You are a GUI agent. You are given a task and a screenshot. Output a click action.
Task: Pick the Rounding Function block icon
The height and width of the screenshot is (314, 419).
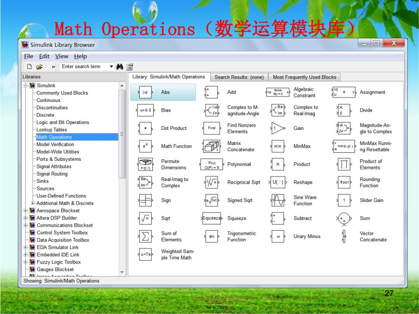(344, 182)
